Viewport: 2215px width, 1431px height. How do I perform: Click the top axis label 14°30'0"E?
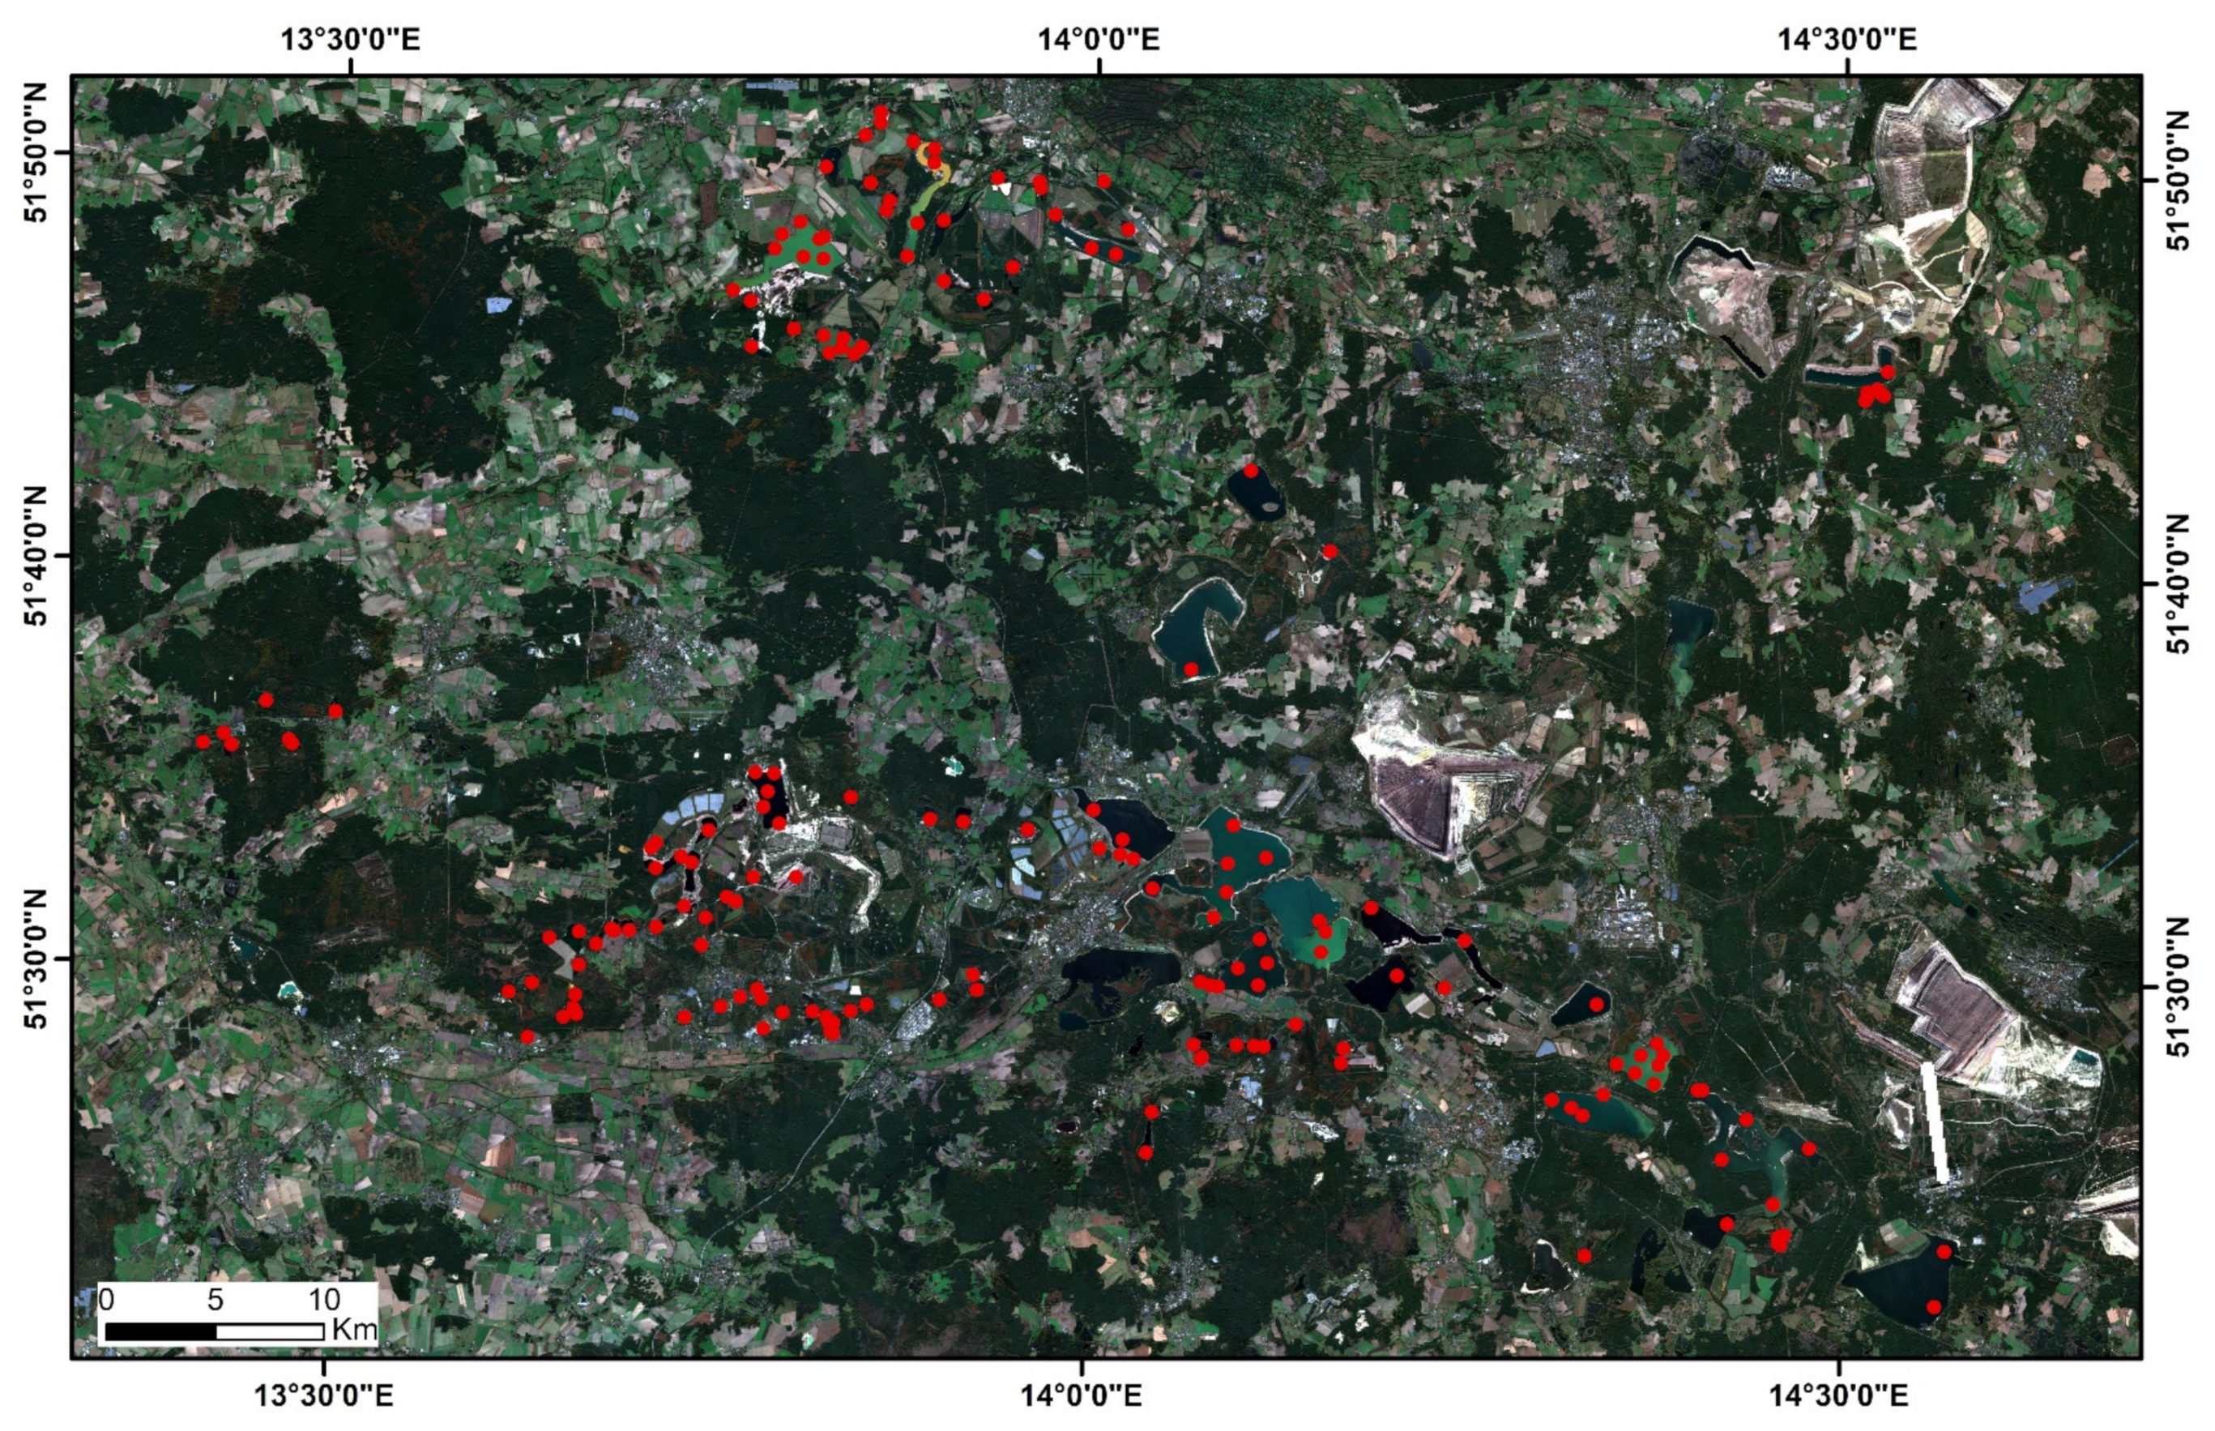click(x=1846, y=39)
